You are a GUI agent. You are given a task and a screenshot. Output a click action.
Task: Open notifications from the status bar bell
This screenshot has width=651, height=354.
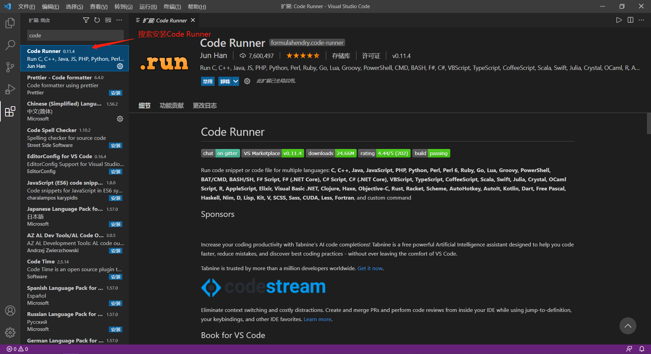click(x=642, y=349)
